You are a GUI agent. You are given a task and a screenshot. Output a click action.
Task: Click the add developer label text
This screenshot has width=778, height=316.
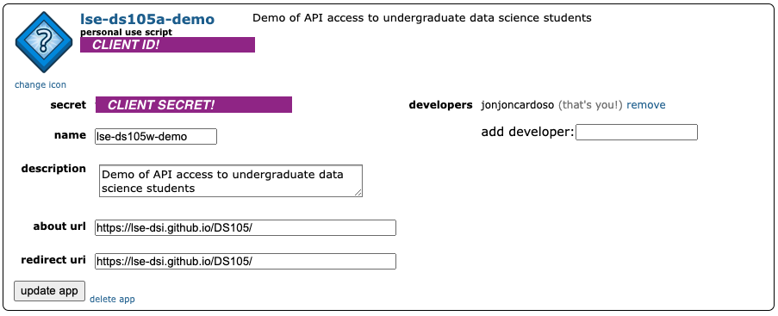click(527, 133)
